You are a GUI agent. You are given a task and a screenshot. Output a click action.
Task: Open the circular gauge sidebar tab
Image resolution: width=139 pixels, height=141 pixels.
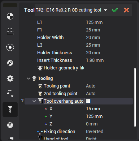click(10, 125)
